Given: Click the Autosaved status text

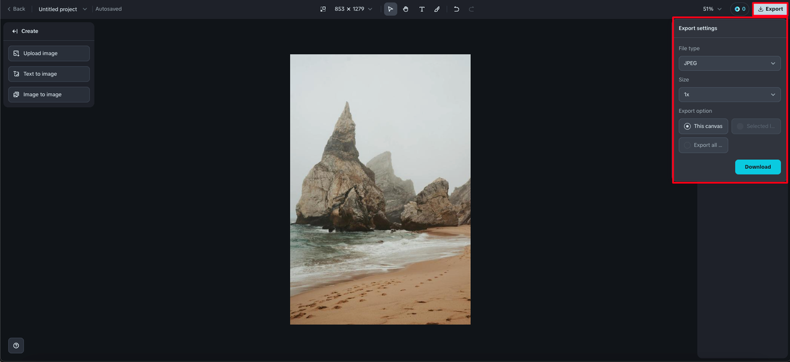Looking at the screenshot, I should point(109,9).
